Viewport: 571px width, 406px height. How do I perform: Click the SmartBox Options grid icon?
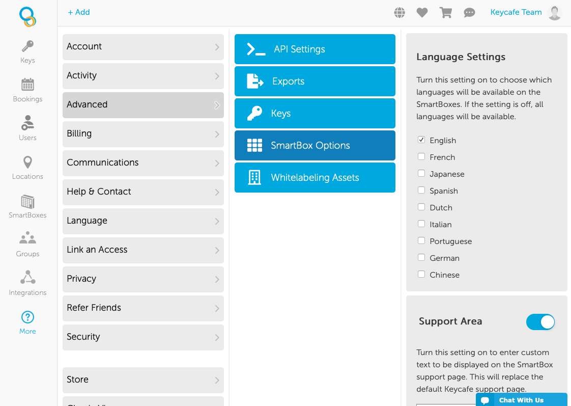[x=254, y=145]
